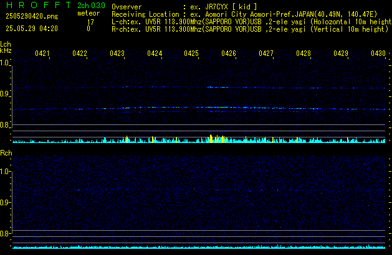Viewport: 392px width, 255px height.
Task: Click the Lch 1.0 kHz axis label
Action: (4, 63)
